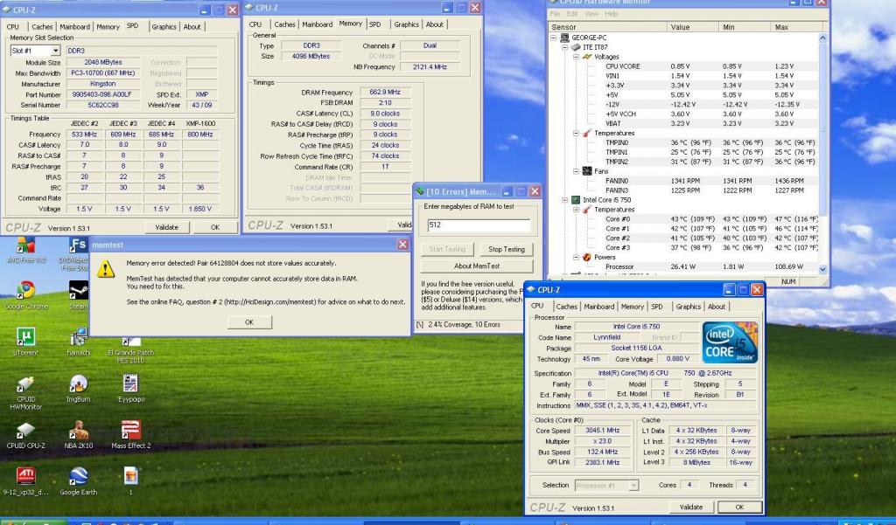Select the Processor power row in HWMonitor
The image size is (896, 525).
[684, 266]
